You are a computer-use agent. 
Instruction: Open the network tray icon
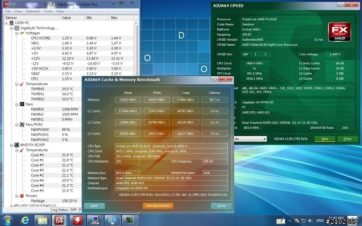[304, 221]
